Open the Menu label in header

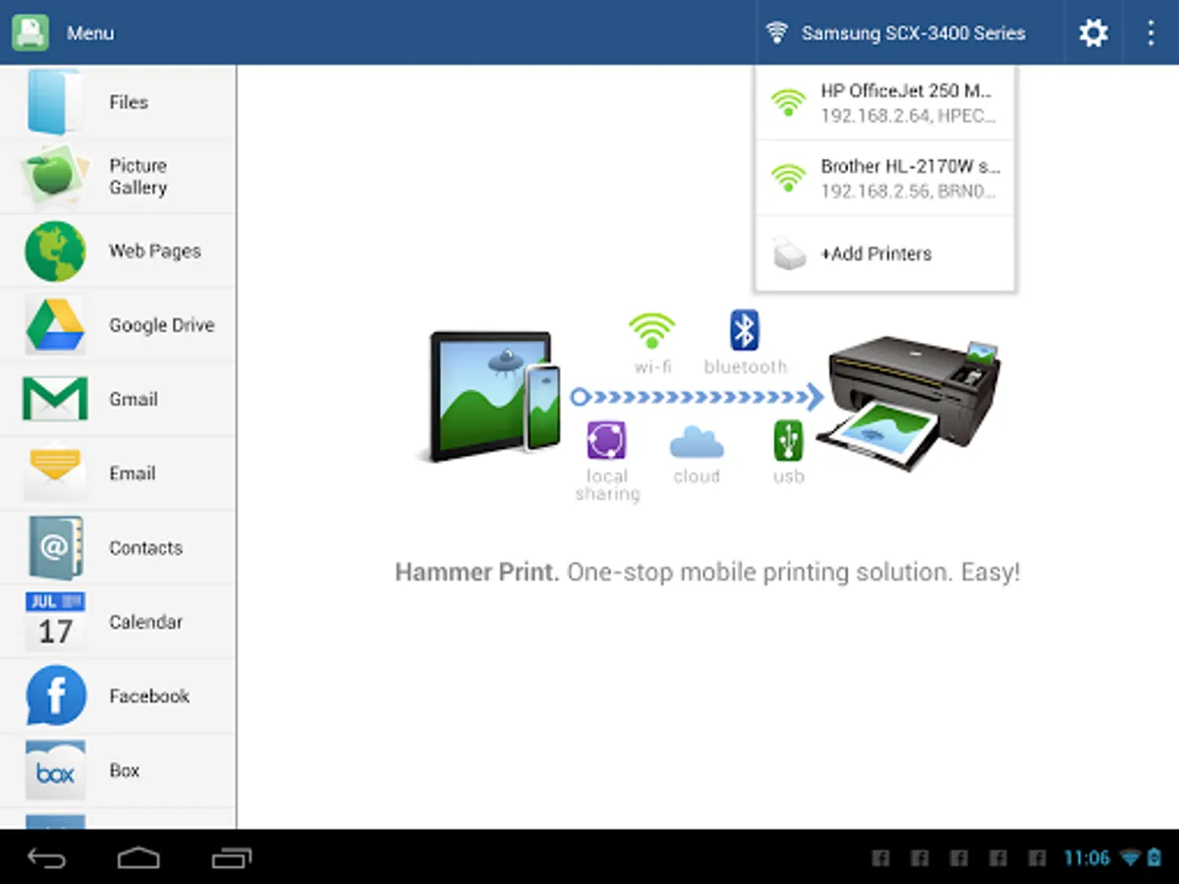pyautogui.click(x=90, y=33)
